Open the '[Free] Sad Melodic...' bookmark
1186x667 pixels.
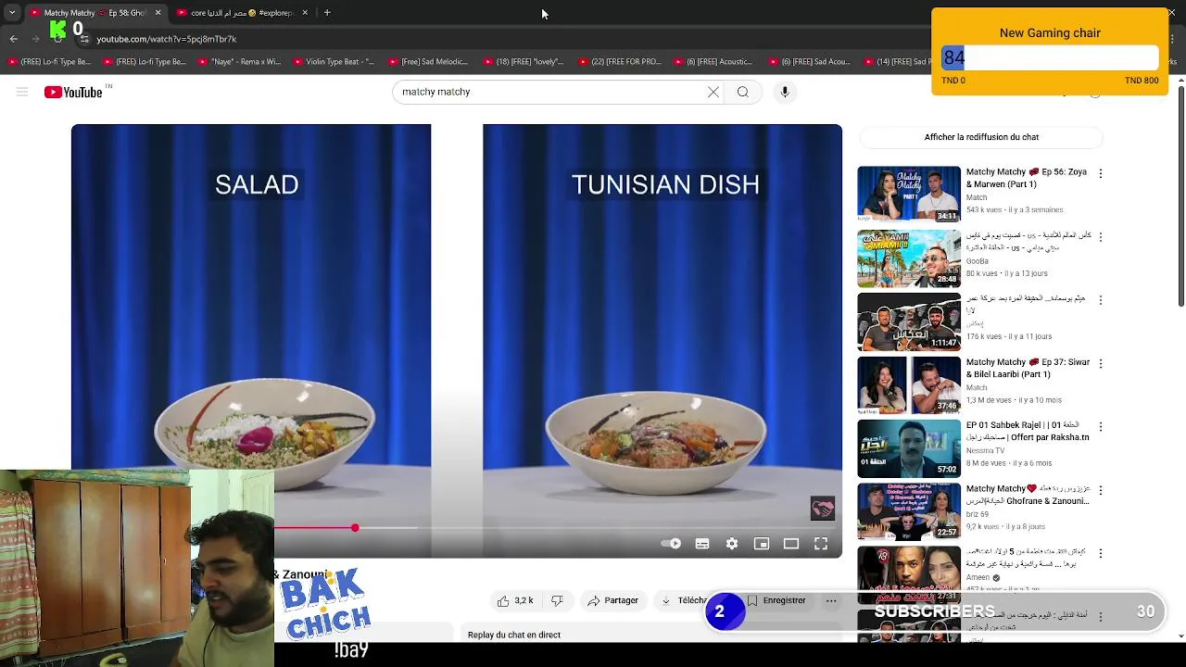(427, 62)
